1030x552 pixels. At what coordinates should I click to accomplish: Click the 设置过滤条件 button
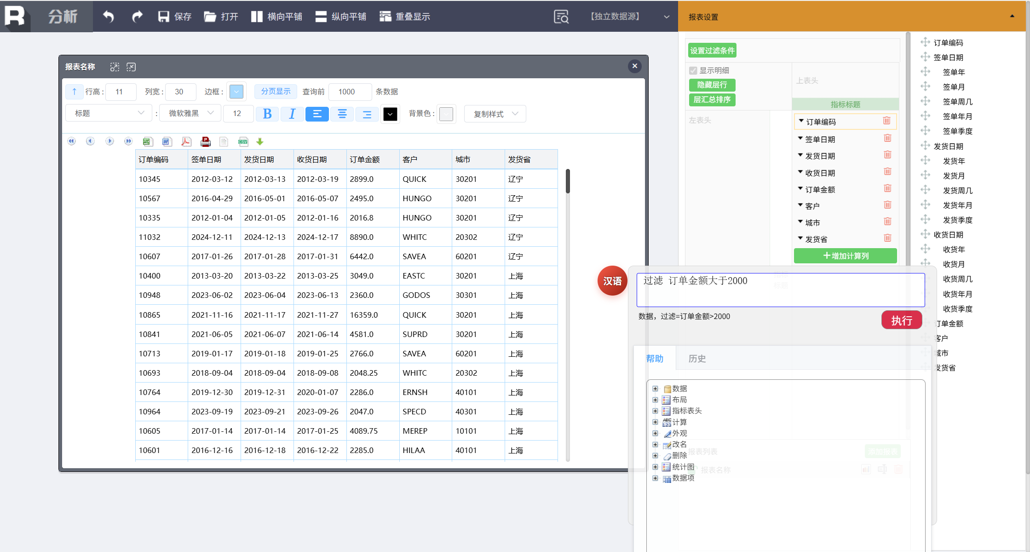(x=712, y=51)
